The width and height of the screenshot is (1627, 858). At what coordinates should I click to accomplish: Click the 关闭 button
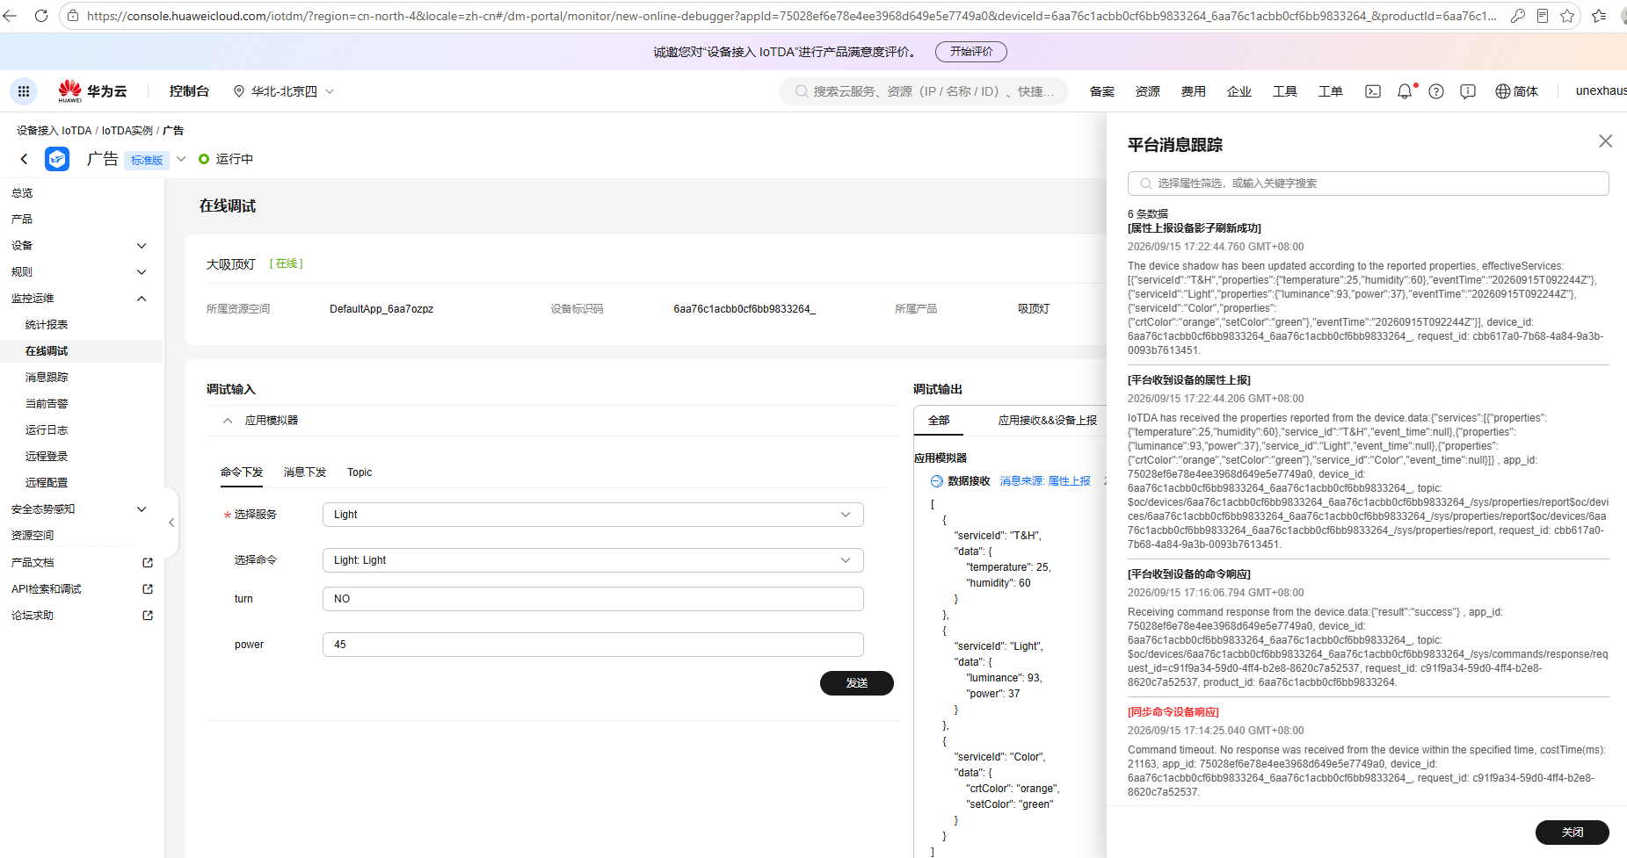tap(1573, 833)
